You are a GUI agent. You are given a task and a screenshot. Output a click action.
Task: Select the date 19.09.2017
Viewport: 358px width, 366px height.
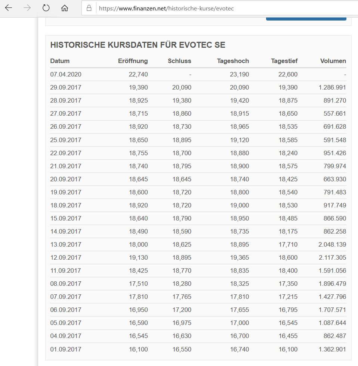coord(66,192)
